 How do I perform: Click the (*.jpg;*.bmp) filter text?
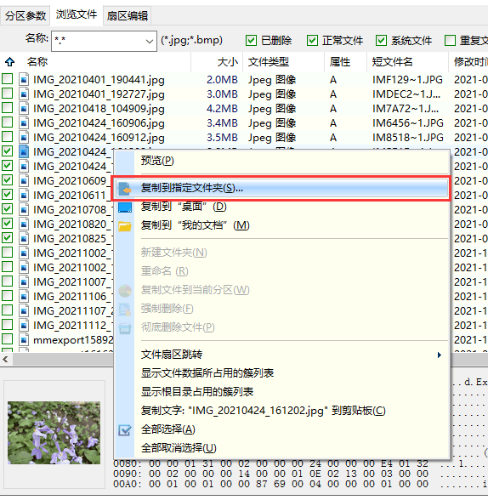(x=191, y=41)
